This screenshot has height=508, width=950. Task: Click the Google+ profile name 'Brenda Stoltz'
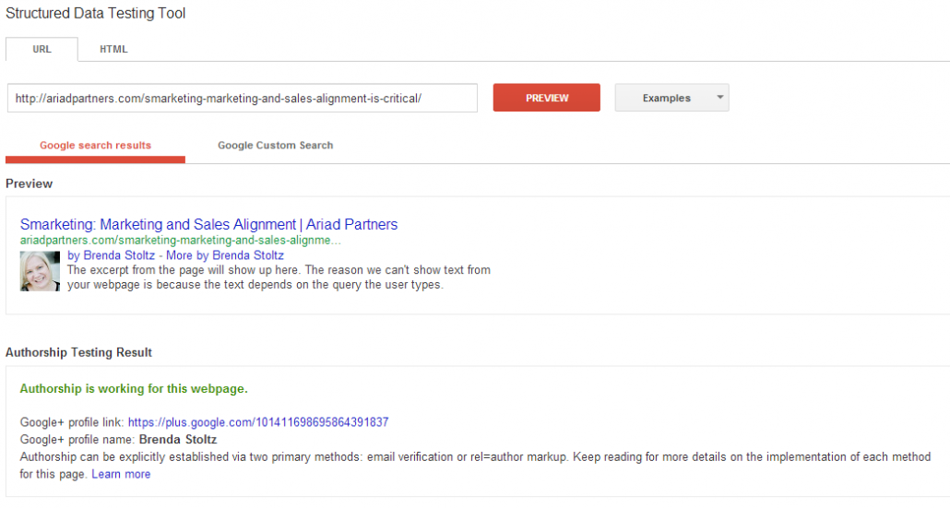coord(177,440)
